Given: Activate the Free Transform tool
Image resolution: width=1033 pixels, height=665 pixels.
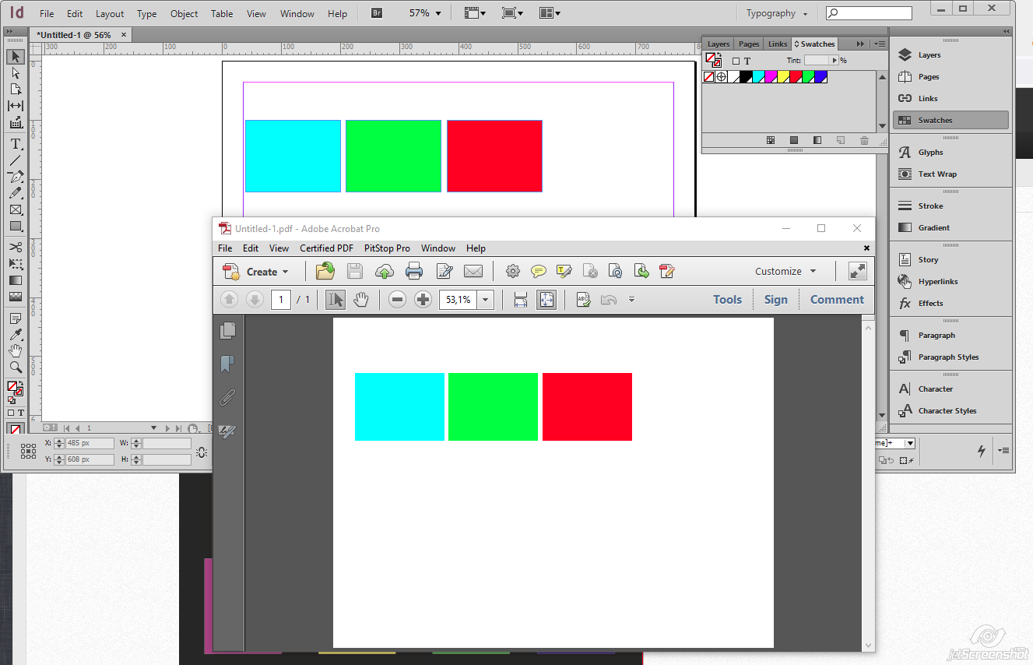Looking at the screenshot, I should pos(16,264).
